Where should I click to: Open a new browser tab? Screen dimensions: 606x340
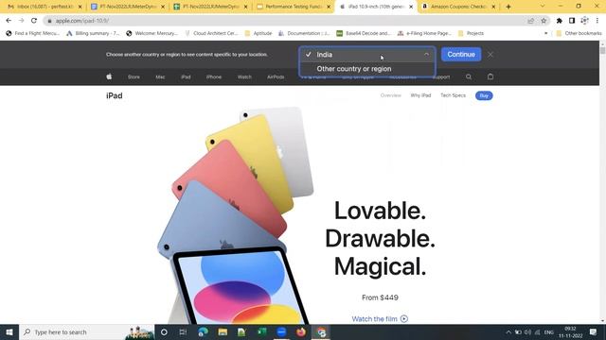coord(508,7)
